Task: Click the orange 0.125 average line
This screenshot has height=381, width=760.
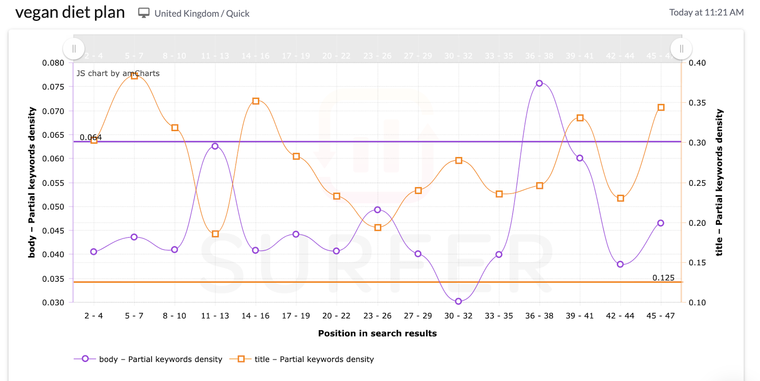Action: pyautogui.click(x=332, y=282)
